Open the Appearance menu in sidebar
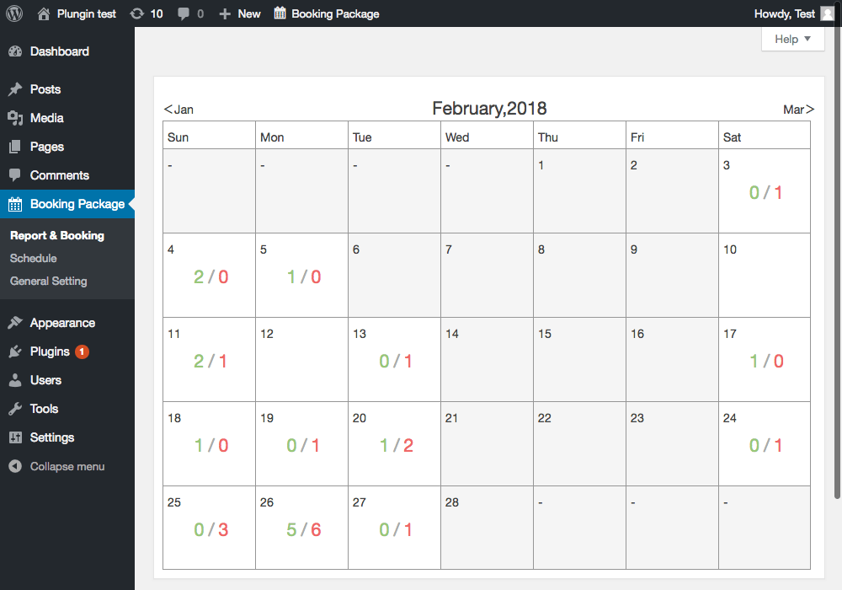This screenshot has width=842, height=590. (62, 323)
